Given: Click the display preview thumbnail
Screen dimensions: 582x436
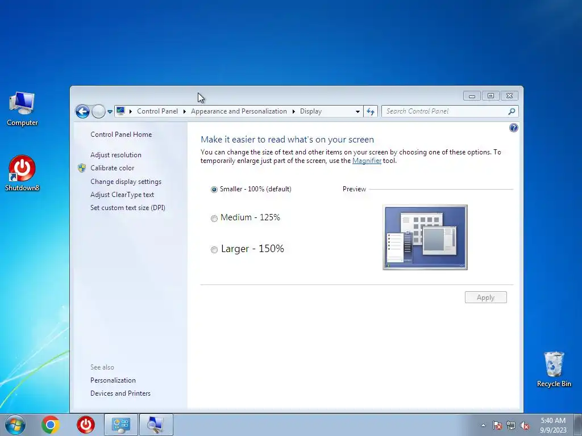Looking at the screenshot, I should (x=425, y=237).
